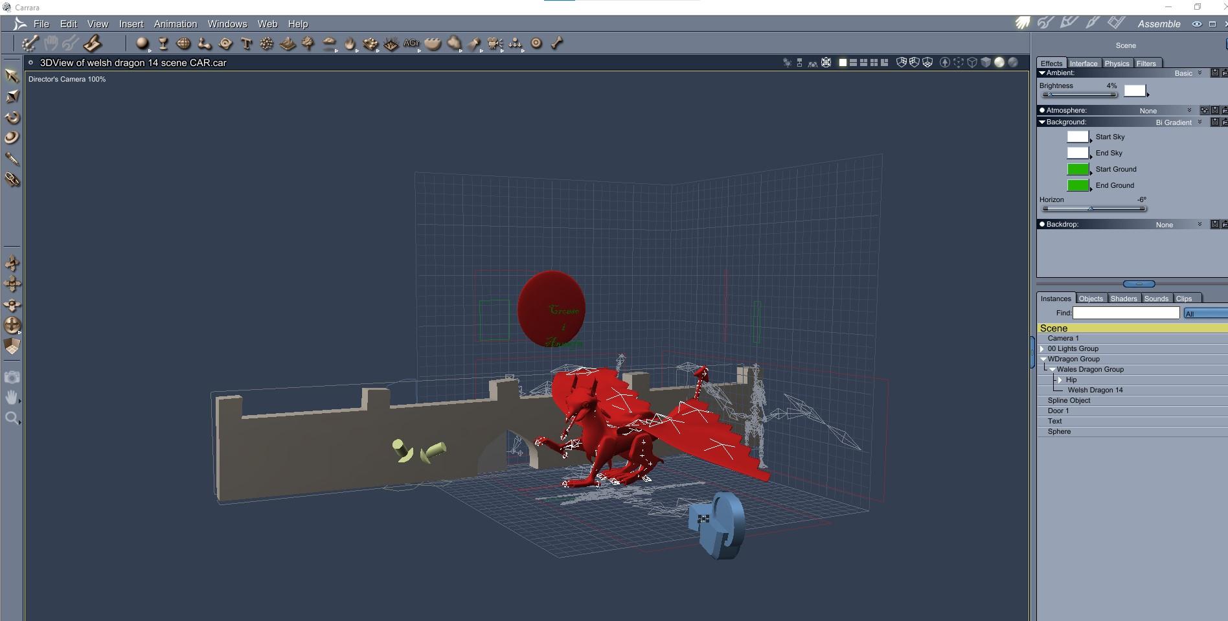Click the panel divider handle above Instances
This screenshot has height=621, width=1228.
pos(1139,284)
